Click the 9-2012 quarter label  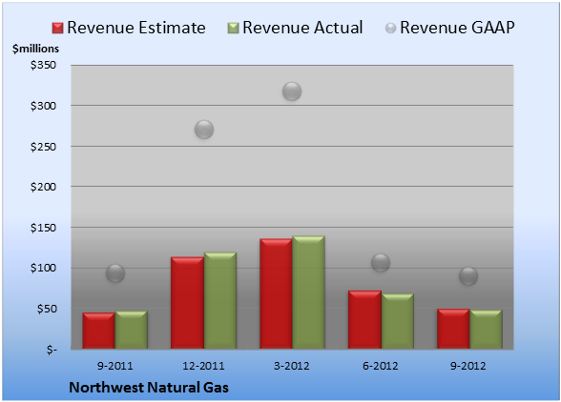point(468,366)
